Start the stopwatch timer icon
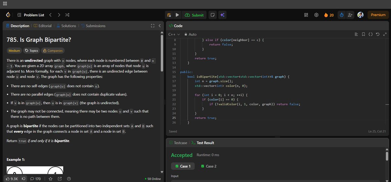The image size is (391, 182). pyautogui.click(x=341, y=15)
